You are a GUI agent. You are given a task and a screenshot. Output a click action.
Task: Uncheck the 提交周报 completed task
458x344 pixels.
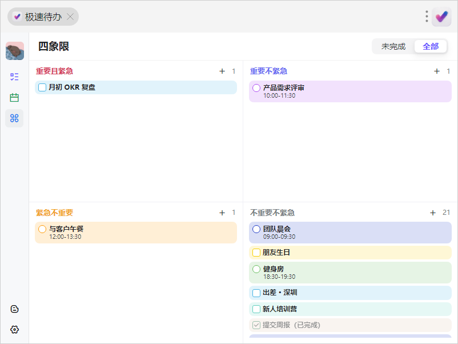tap(256, 325)
